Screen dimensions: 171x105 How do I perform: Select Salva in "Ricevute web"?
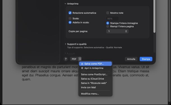[95, 83]
